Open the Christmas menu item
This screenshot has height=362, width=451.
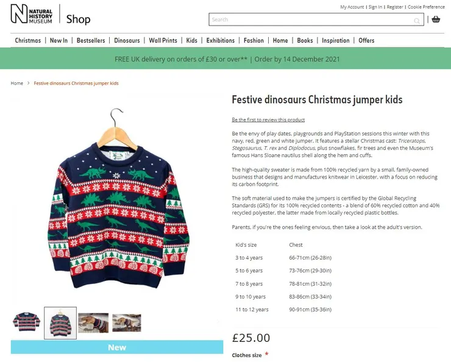(28, 40)
